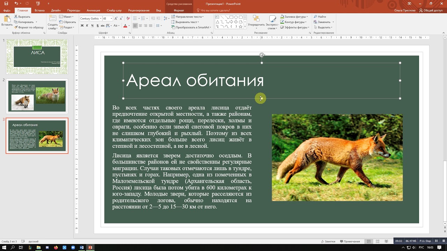
Task: Toggle bold formatting (Ж)
Action: [x=82, y=26]
